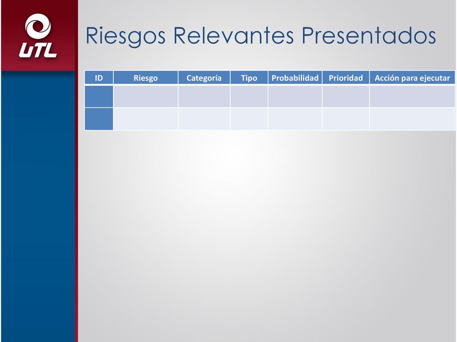Click the 'ID' column header

pyautogui.click(x=99, y=77)
